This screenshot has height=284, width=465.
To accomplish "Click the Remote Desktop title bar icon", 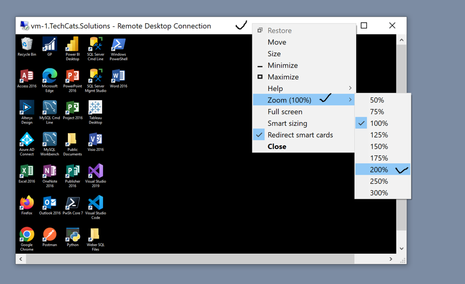I will [x=25, y=26].
